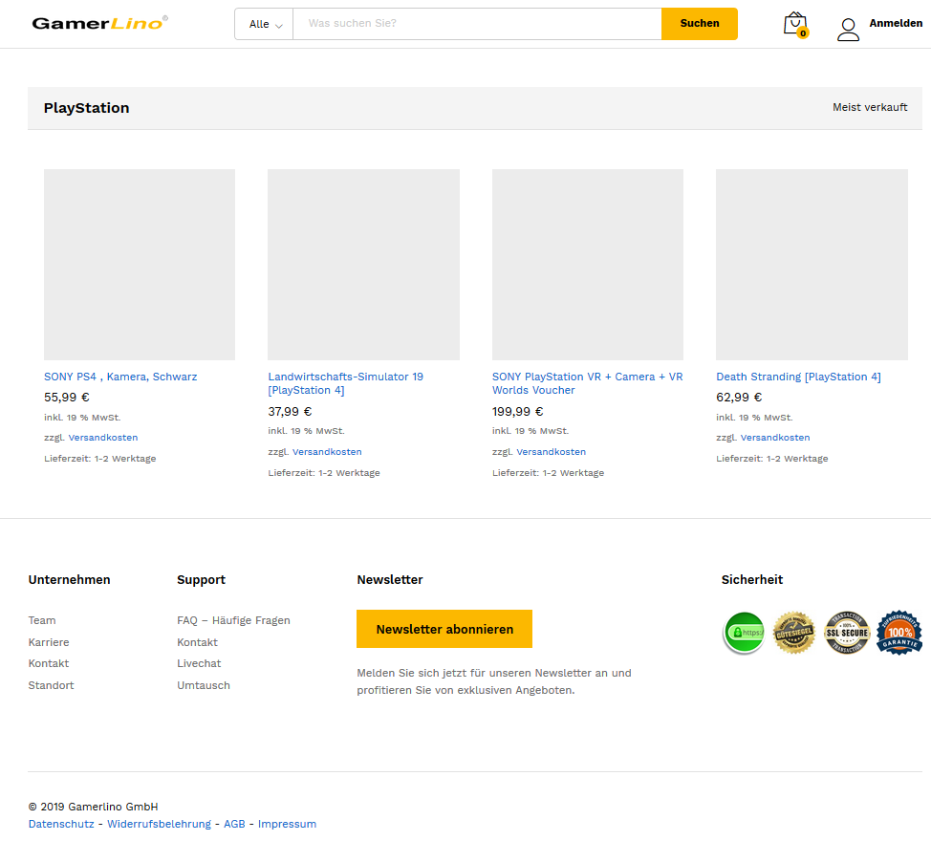The height and width of the screenshot is (841, 931).
Task: Open the Team footer link
Action: 42,620
